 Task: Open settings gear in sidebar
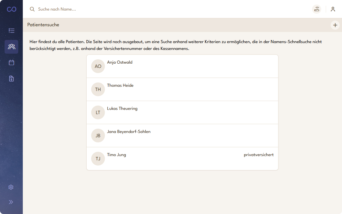pyautogui.click(x=11, y=187)
